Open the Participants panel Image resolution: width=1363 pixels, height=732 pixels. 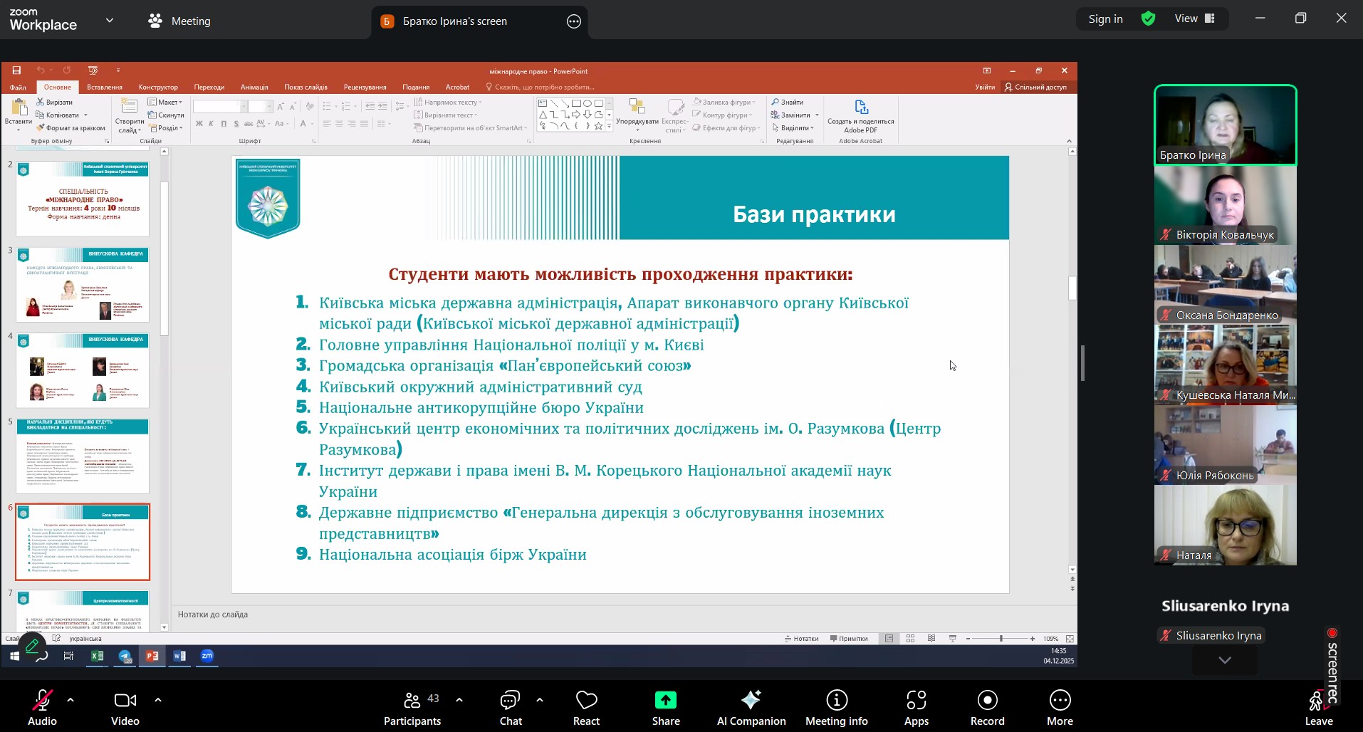click(x=412, y=708)
